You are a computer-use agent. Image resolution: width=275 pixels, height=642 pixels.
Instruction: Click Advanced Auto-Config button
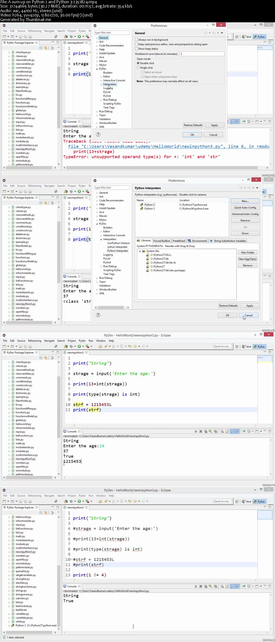pyautogui.click(x=245, y=214)
